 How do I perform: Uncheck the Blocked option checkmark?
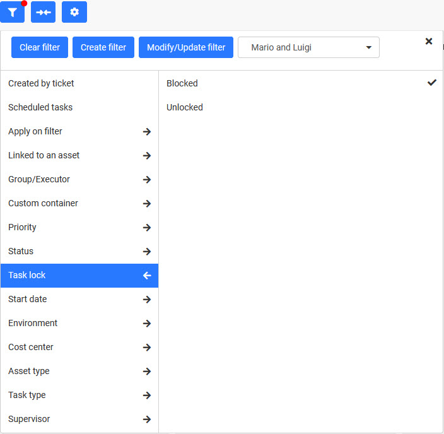pos(432,83)
